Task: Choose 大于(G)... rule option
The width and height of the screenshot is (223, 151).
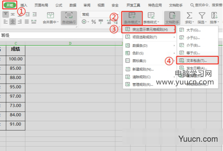Action: (197, 30)
